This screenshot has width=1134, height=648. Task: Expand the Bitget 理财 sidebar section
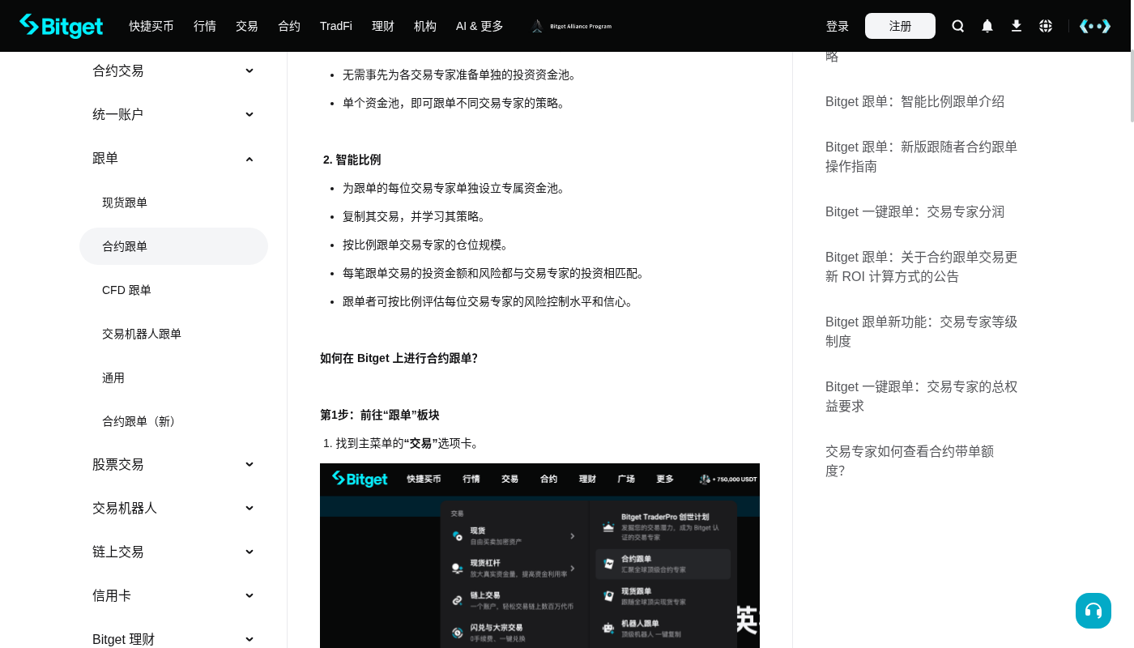click(x=173, y=639)
